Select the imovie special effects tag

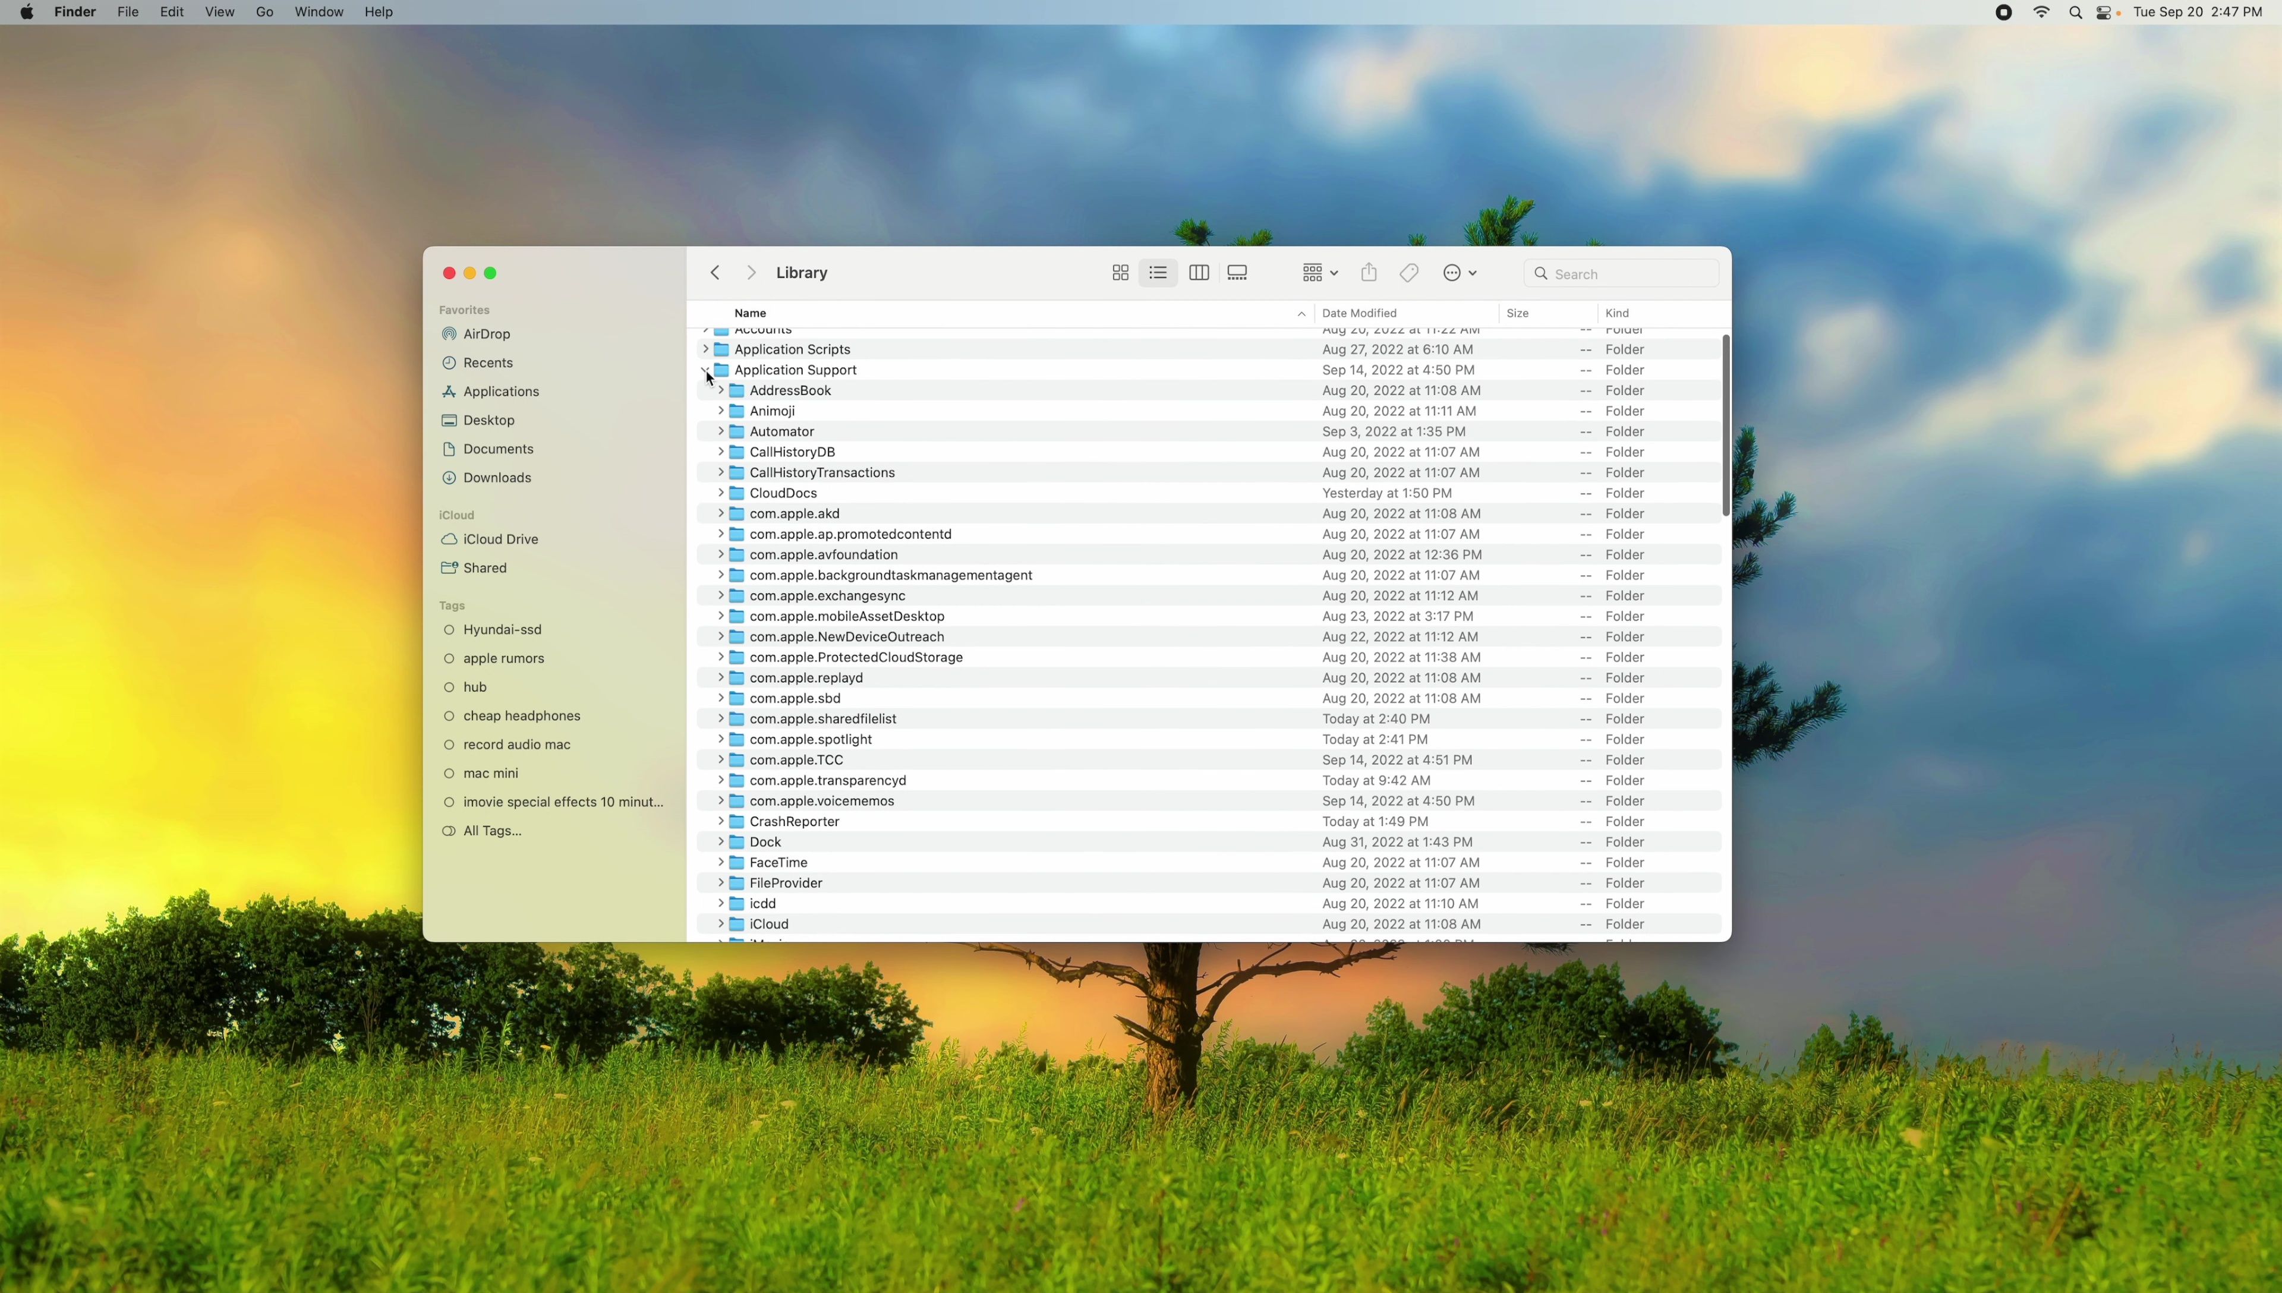554,802
